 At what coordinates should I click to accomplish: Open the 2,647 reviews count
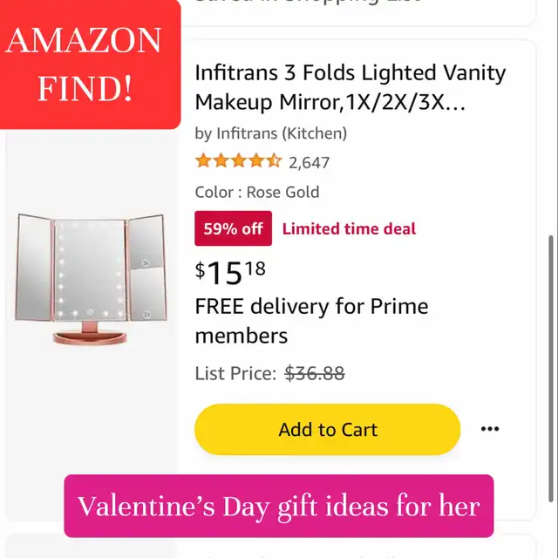[310, 163]
